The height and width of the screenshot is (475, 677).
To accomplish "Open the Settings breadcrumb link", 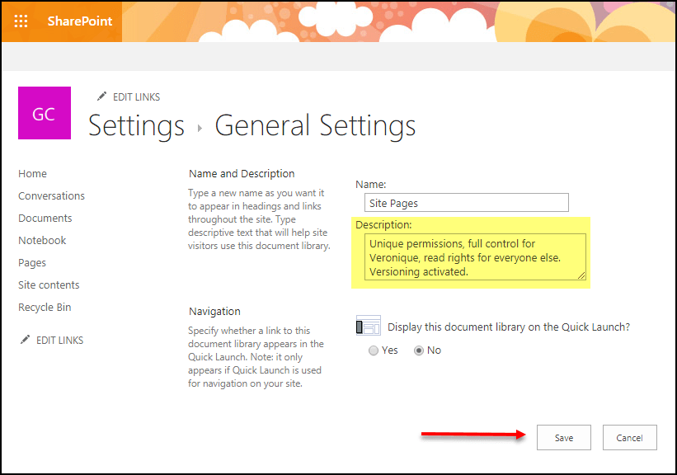I will (x=136, y=126).
